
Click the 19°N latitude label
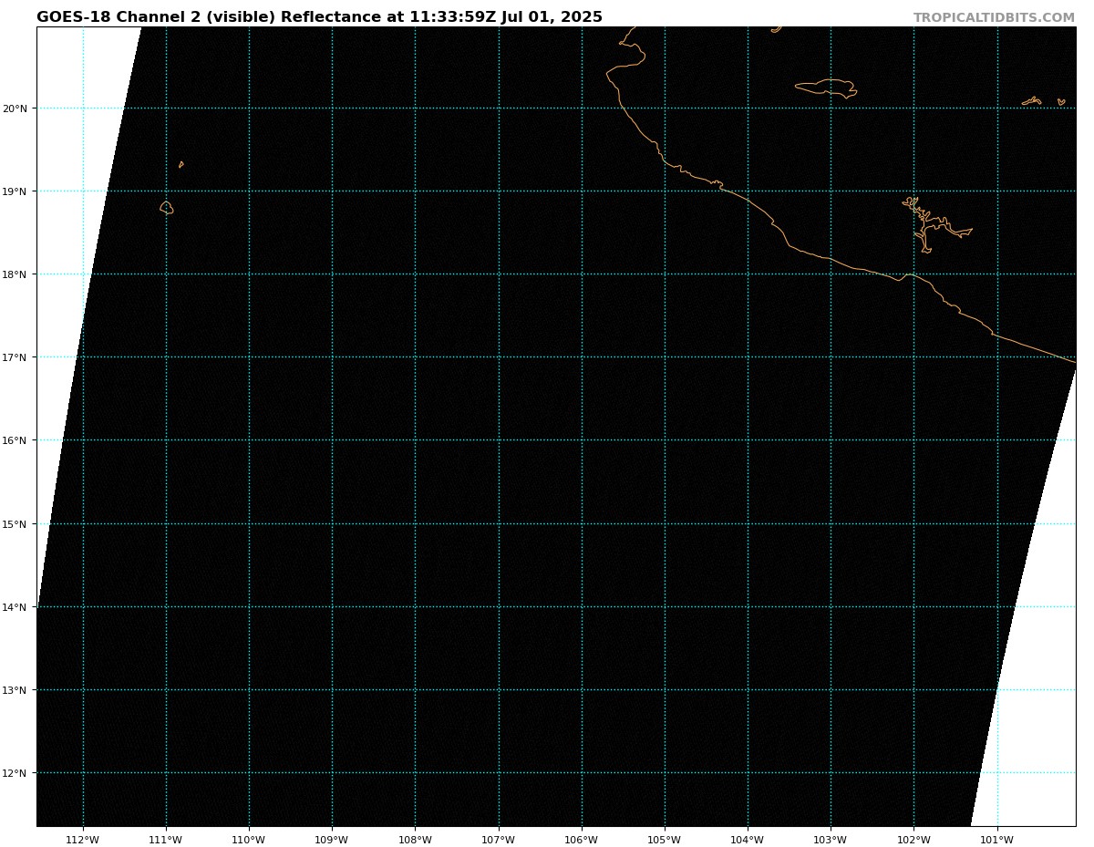15,191
